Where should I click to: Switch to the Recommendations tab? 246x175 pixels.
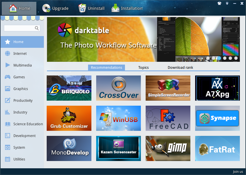107,68
